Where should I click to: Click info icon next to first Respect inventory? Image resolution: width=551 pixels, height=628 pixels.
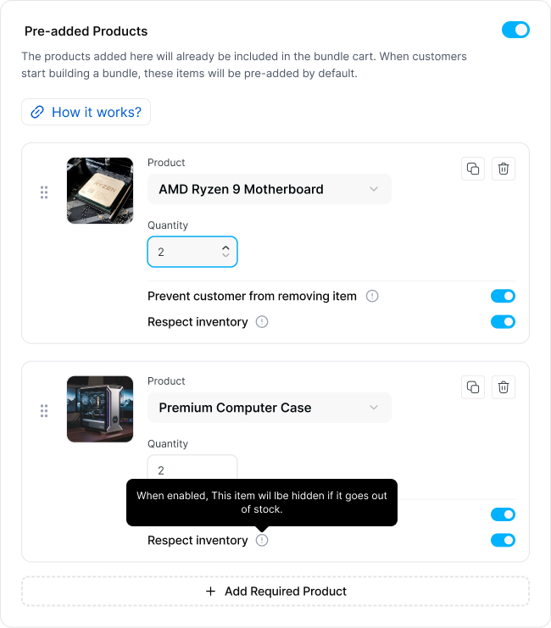point(262,322)
